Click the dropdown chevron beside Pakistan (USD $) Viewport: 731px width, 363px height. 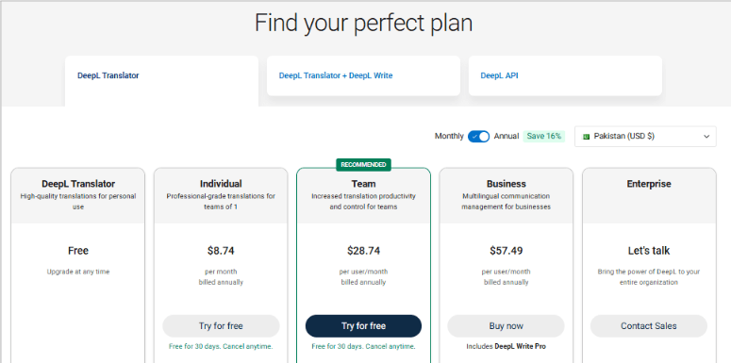click(x=706, y=137)
